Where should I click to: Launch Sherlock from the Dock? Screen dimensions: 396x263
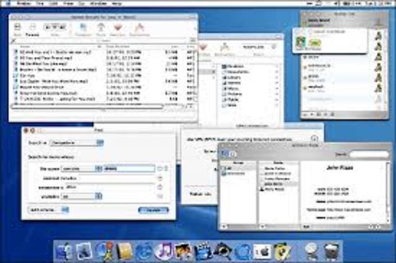coord(223,251)
